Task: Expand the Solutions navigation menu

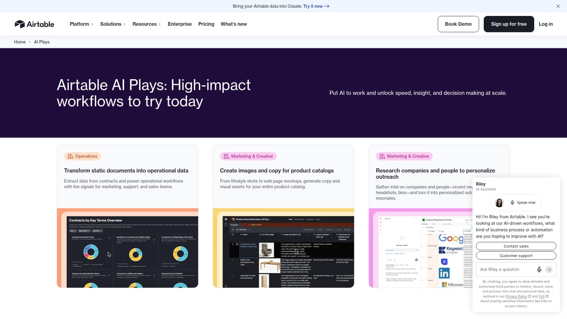Action: coord(113,24)
